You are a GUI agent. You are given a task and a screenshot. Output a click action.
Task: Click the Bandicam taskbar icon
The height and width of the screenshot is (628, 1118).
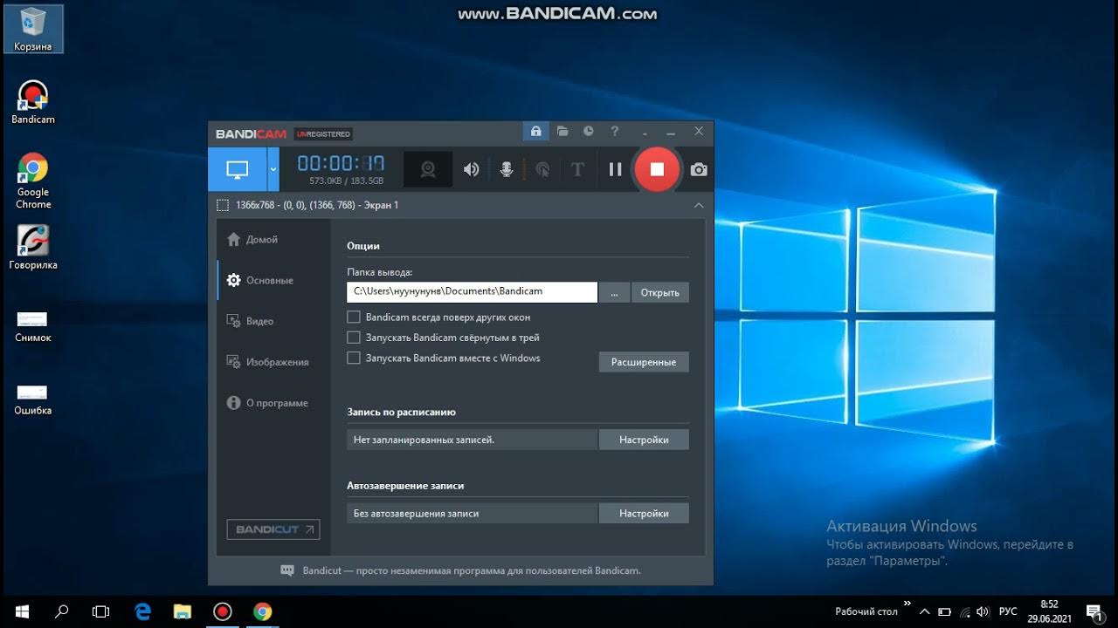tap(222, 611)
